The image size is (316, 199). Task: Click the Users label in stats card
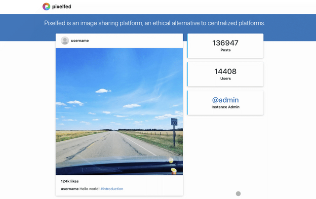[x=225, y=79]
